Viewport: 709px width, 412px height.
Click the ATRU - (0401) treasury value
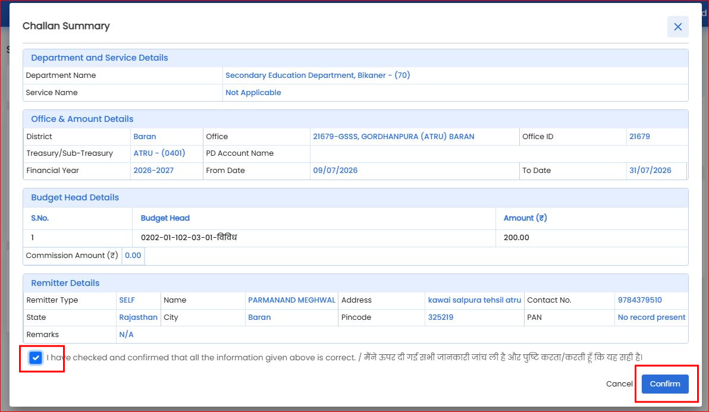159,153
